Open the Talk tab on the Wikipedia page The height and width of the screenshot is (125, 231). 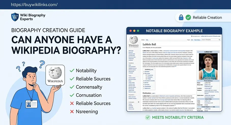(147, 40)
